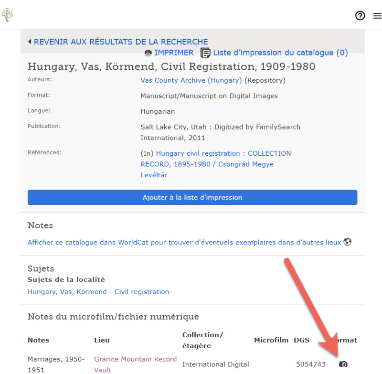Open Hungary civil registration collection record link
The width and height of the screenshot is (382, 374).
(x=216, y=164)
